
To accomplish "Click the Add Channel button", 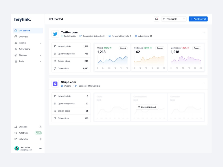I will 198,19.
